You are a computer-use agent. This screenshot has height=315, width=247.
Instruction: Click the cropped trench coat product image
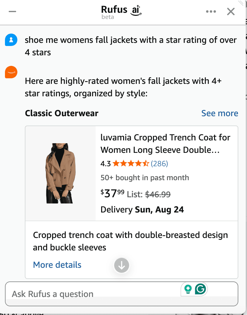61,173
